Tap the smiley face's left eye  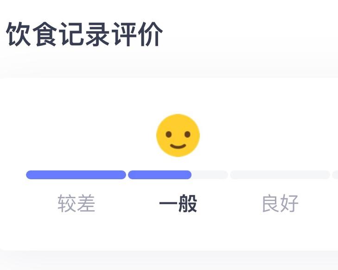(170, 135)
